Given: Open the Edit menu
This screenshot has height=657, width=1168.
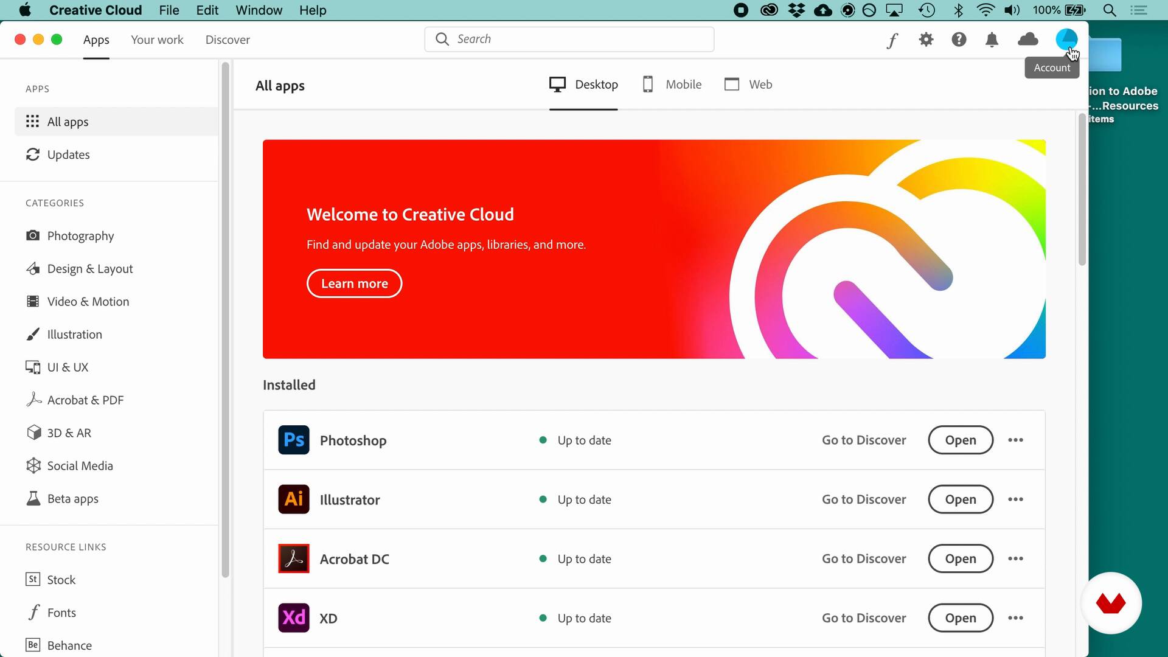Looking at the screenshot, I should 207,10.
